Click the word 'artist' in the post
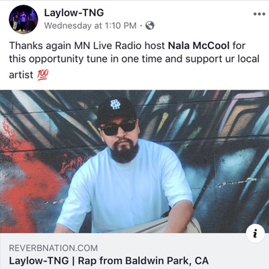Viewport: 269px width, 269px height. [x=21, y=75]
